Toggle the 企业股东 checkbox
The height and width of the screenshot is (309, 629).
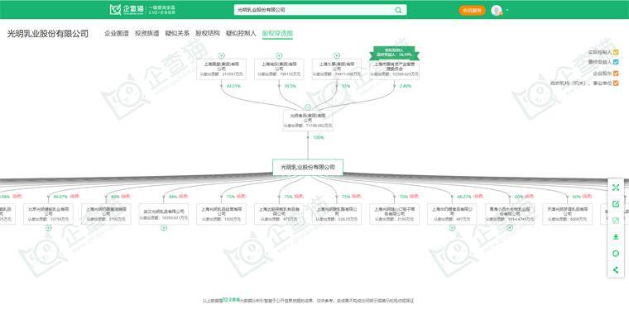pyautogui.click(x=616, y=74)
